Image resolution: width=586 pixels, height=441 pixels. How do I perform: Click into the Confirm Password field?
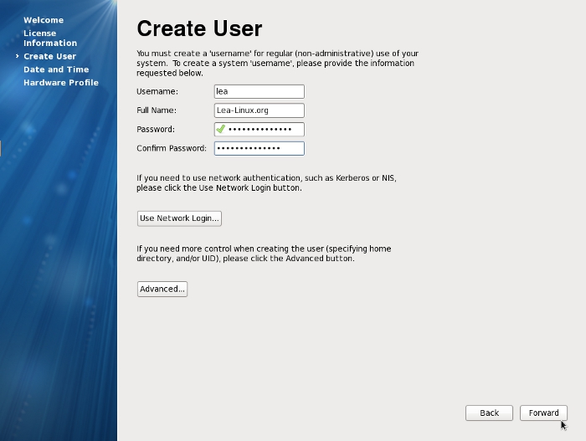[259, 148]
